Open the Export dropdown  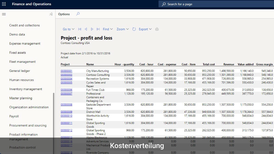[x=145, y=29]
